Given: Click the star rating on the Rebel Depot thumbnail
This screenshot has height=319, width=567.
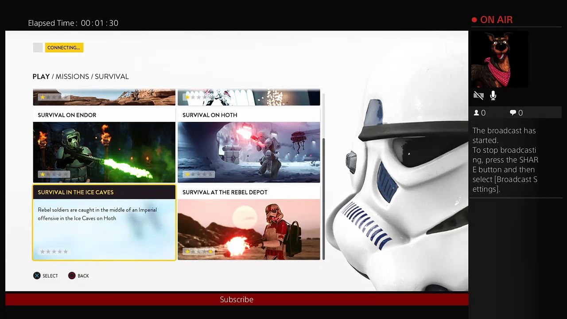Looking at the screenshot, I should tap(198, 252).
